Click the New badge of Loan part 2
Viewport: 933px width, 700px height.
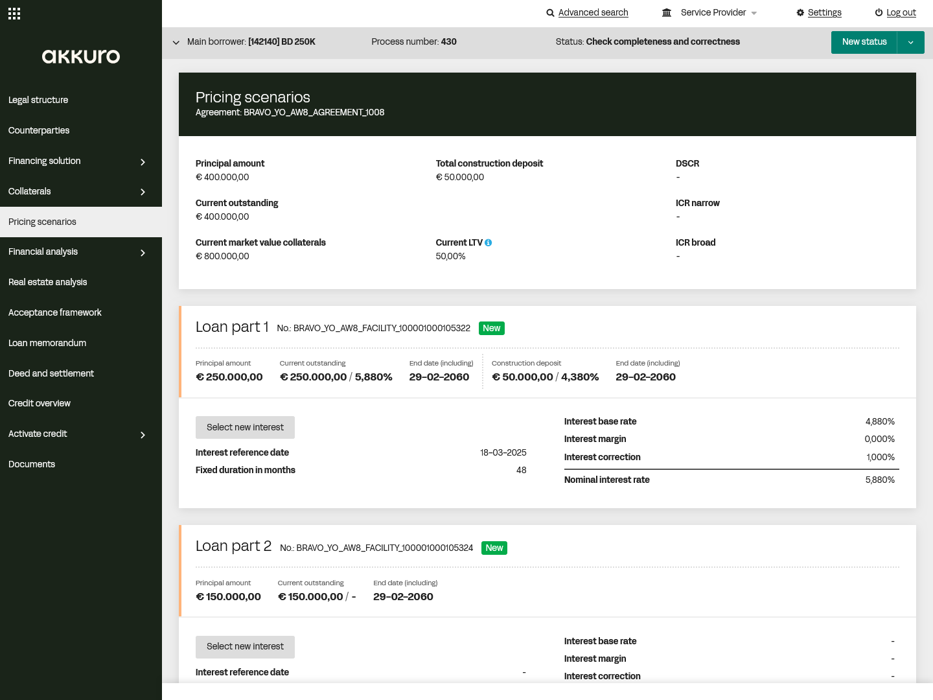point(494,548)
